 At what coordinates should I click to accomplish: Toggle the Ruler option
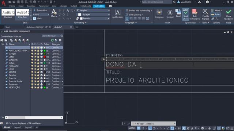pos(215,15)
